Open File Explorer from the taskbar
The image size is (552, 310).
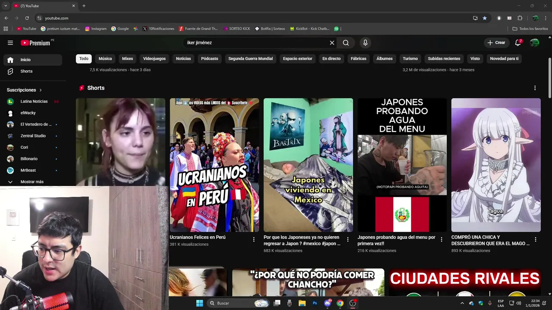[x=302, y=303]
